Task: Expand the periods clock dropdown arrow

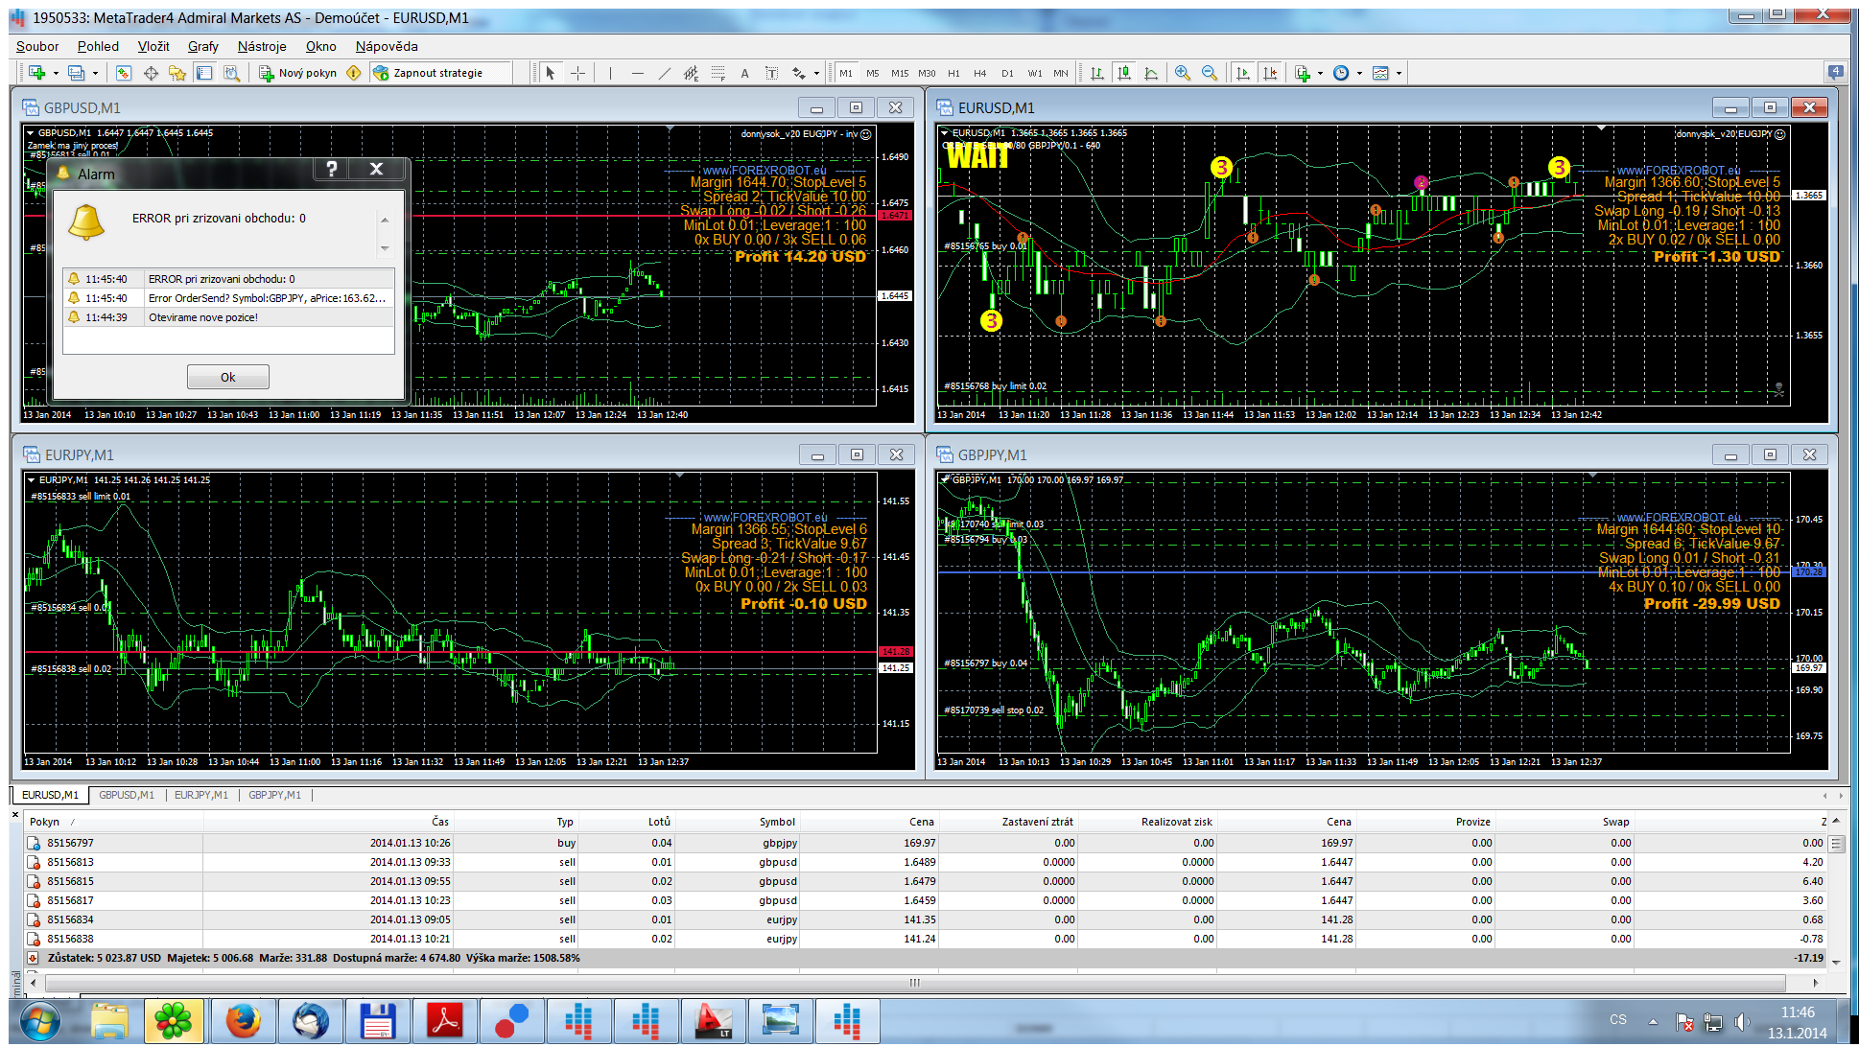Action: (1359, 73)
